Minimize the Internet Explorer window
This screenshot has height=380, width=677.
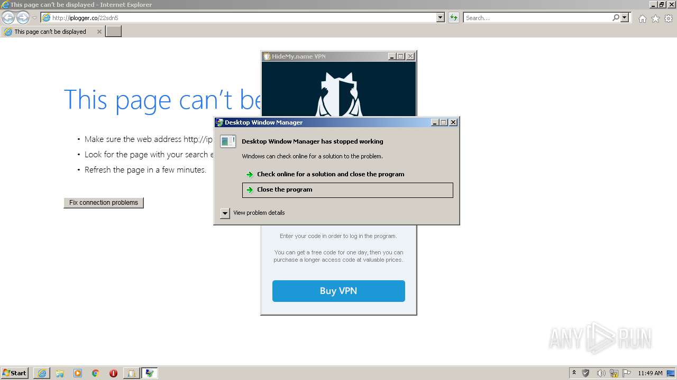click(x=653, y=5)
